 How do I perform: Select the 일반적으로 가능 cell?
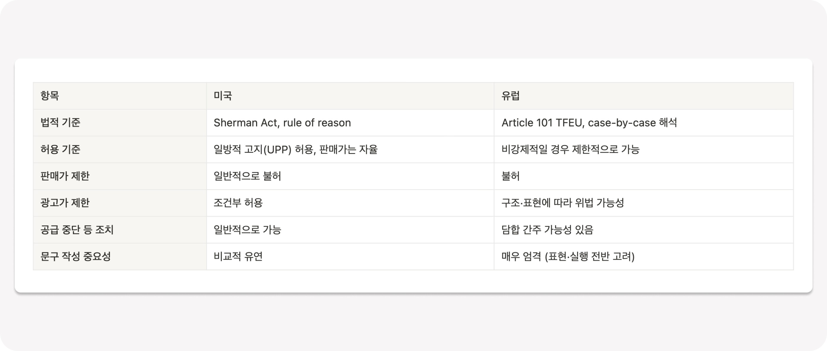coord(350,230)
